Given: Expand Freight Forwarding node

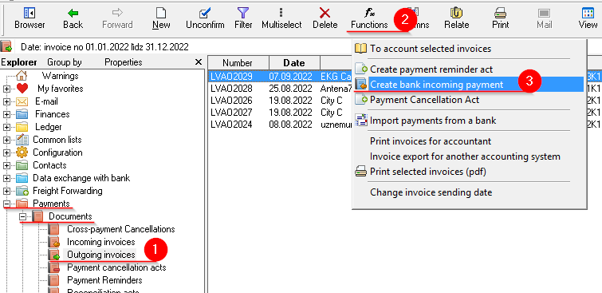Looking at the screenshot, I should [x=6, y=191].
